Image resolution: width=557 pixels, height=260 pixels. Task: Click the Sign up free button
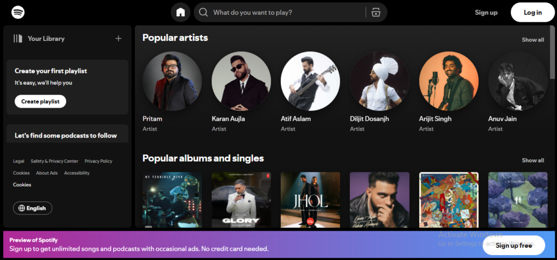(x=513, y=245)
